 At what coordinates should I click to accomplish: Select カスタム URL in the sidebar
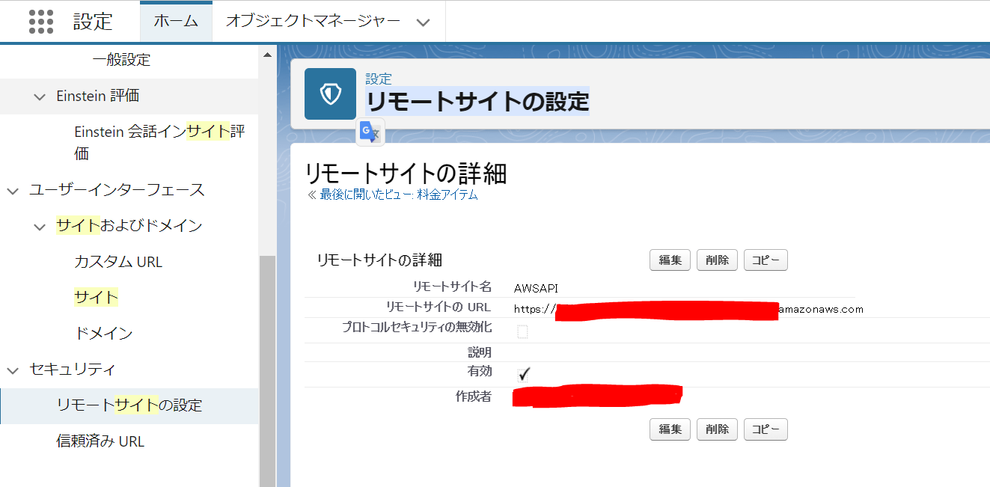tap(118, 262)
